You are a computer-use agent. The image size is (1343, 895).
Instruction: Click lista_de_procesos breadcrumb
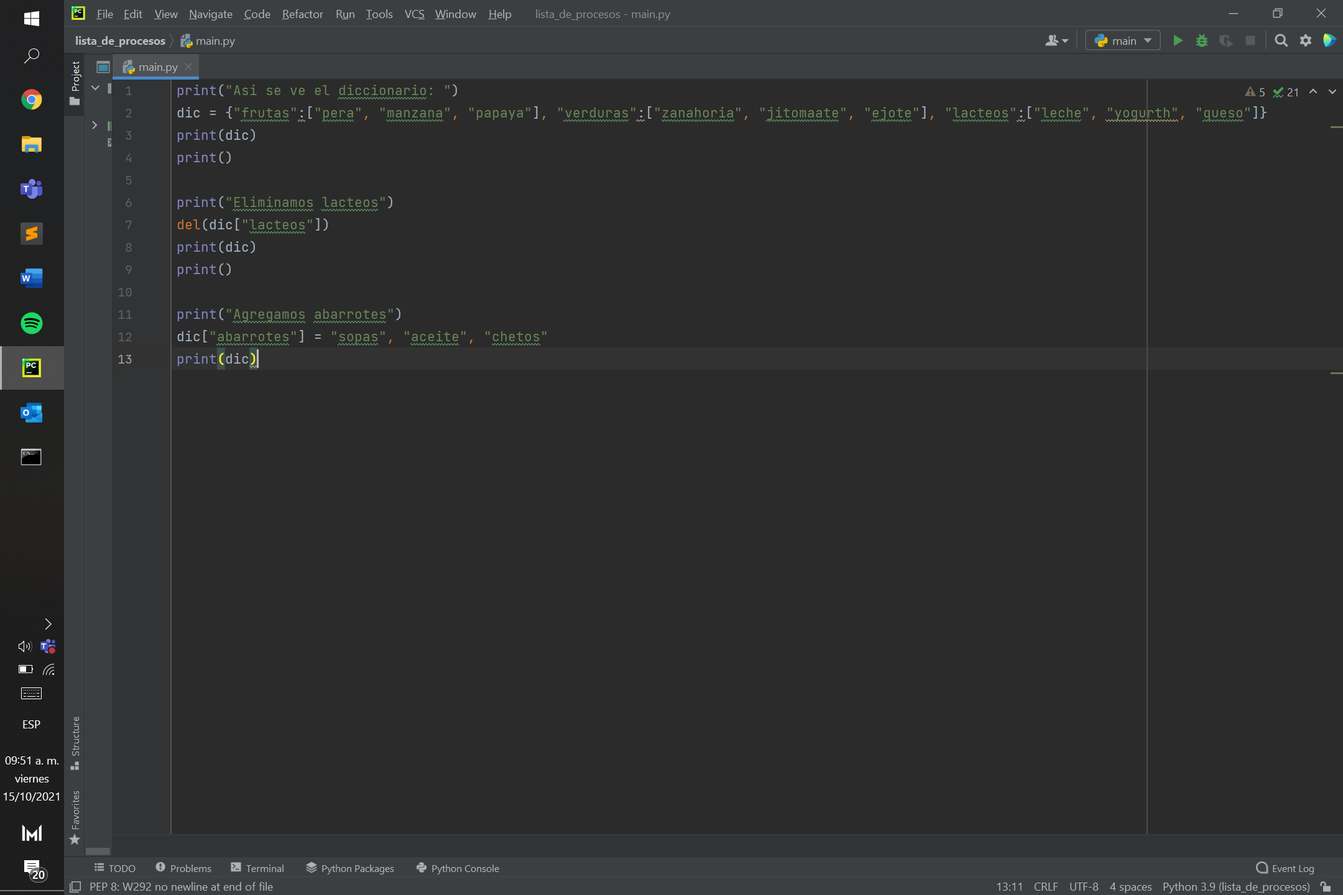[x=120, y=40]
